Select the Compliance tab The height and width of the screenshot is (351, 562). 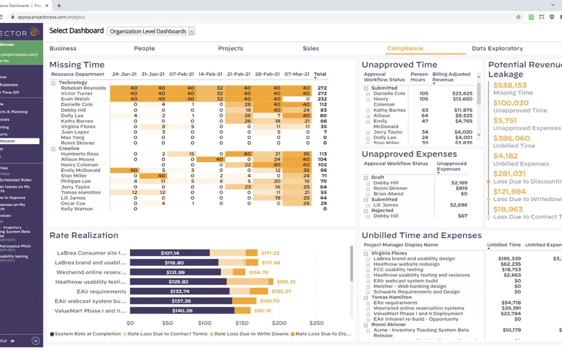[405, 48]
